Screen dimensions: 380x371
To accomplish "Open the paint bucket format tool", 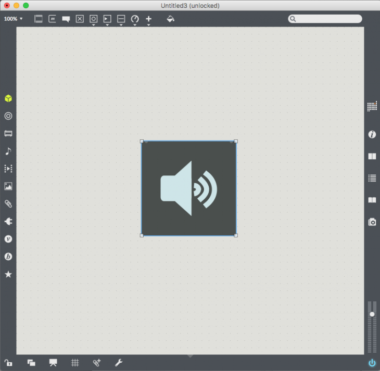I will [170, 19].
